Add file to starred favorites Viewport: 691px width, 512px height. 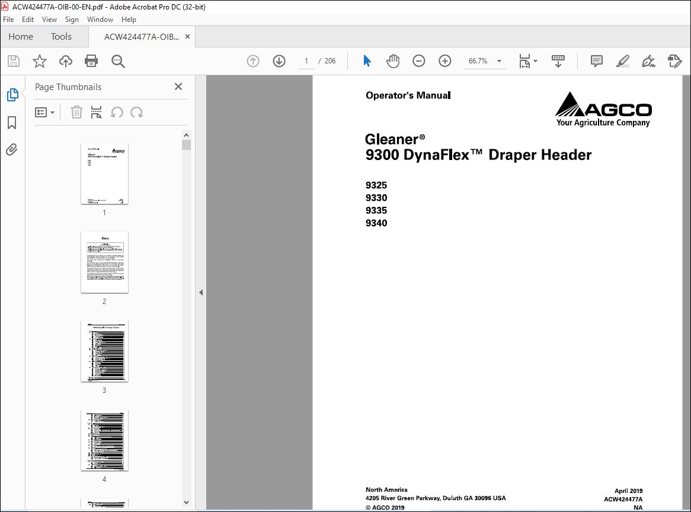click(40, 61)
